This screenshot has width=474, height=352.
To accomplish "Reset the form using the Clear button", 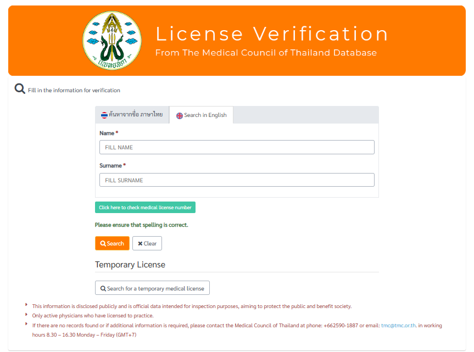I will point(147,244).
